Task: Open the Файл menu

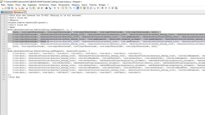Action: pos(3,5)
